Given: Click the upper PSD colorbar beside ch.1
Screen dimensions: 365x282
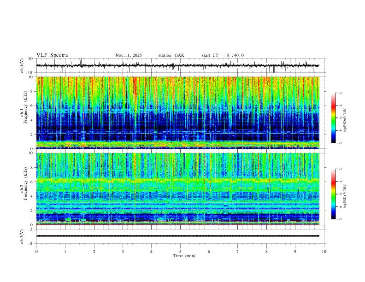Looking at the screenshot, I should pos(333,118).
